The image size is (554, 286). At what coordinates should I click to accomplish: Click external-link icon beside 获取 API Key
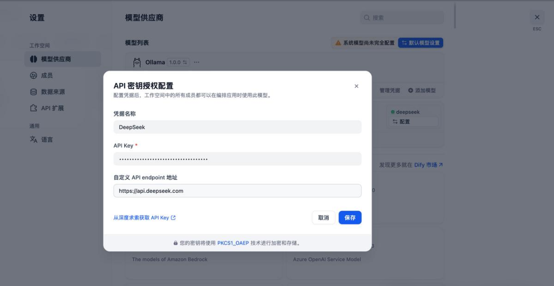(x=173, y=218)
